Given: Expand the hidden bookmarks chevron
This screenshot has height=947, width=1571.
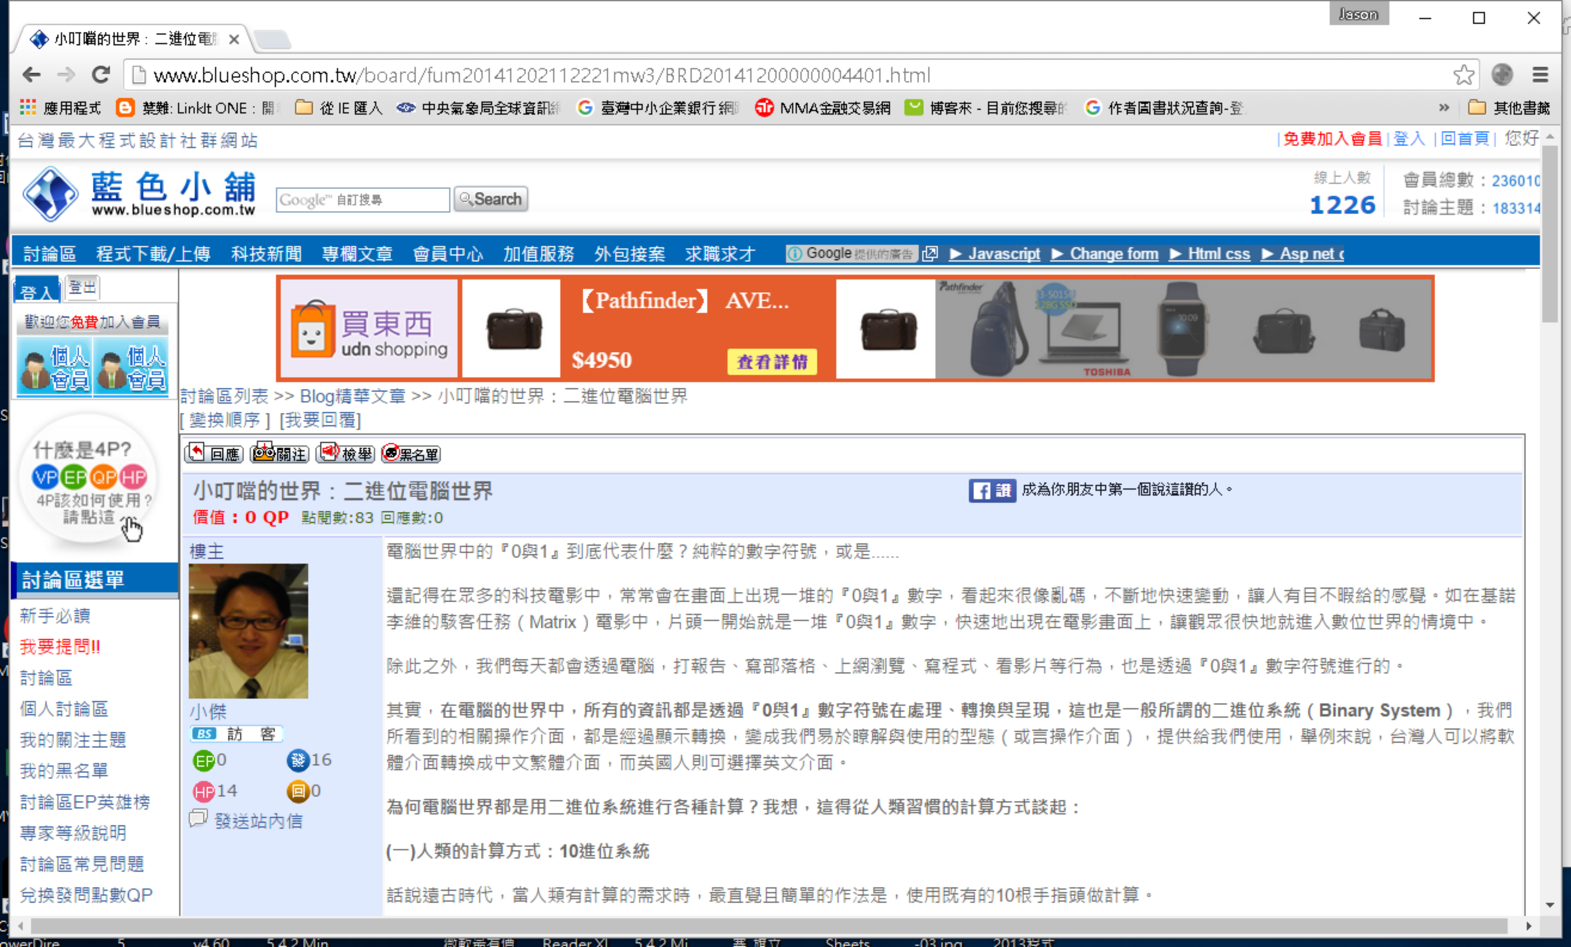Looking at the screenshot, I should coord(1444,108).
